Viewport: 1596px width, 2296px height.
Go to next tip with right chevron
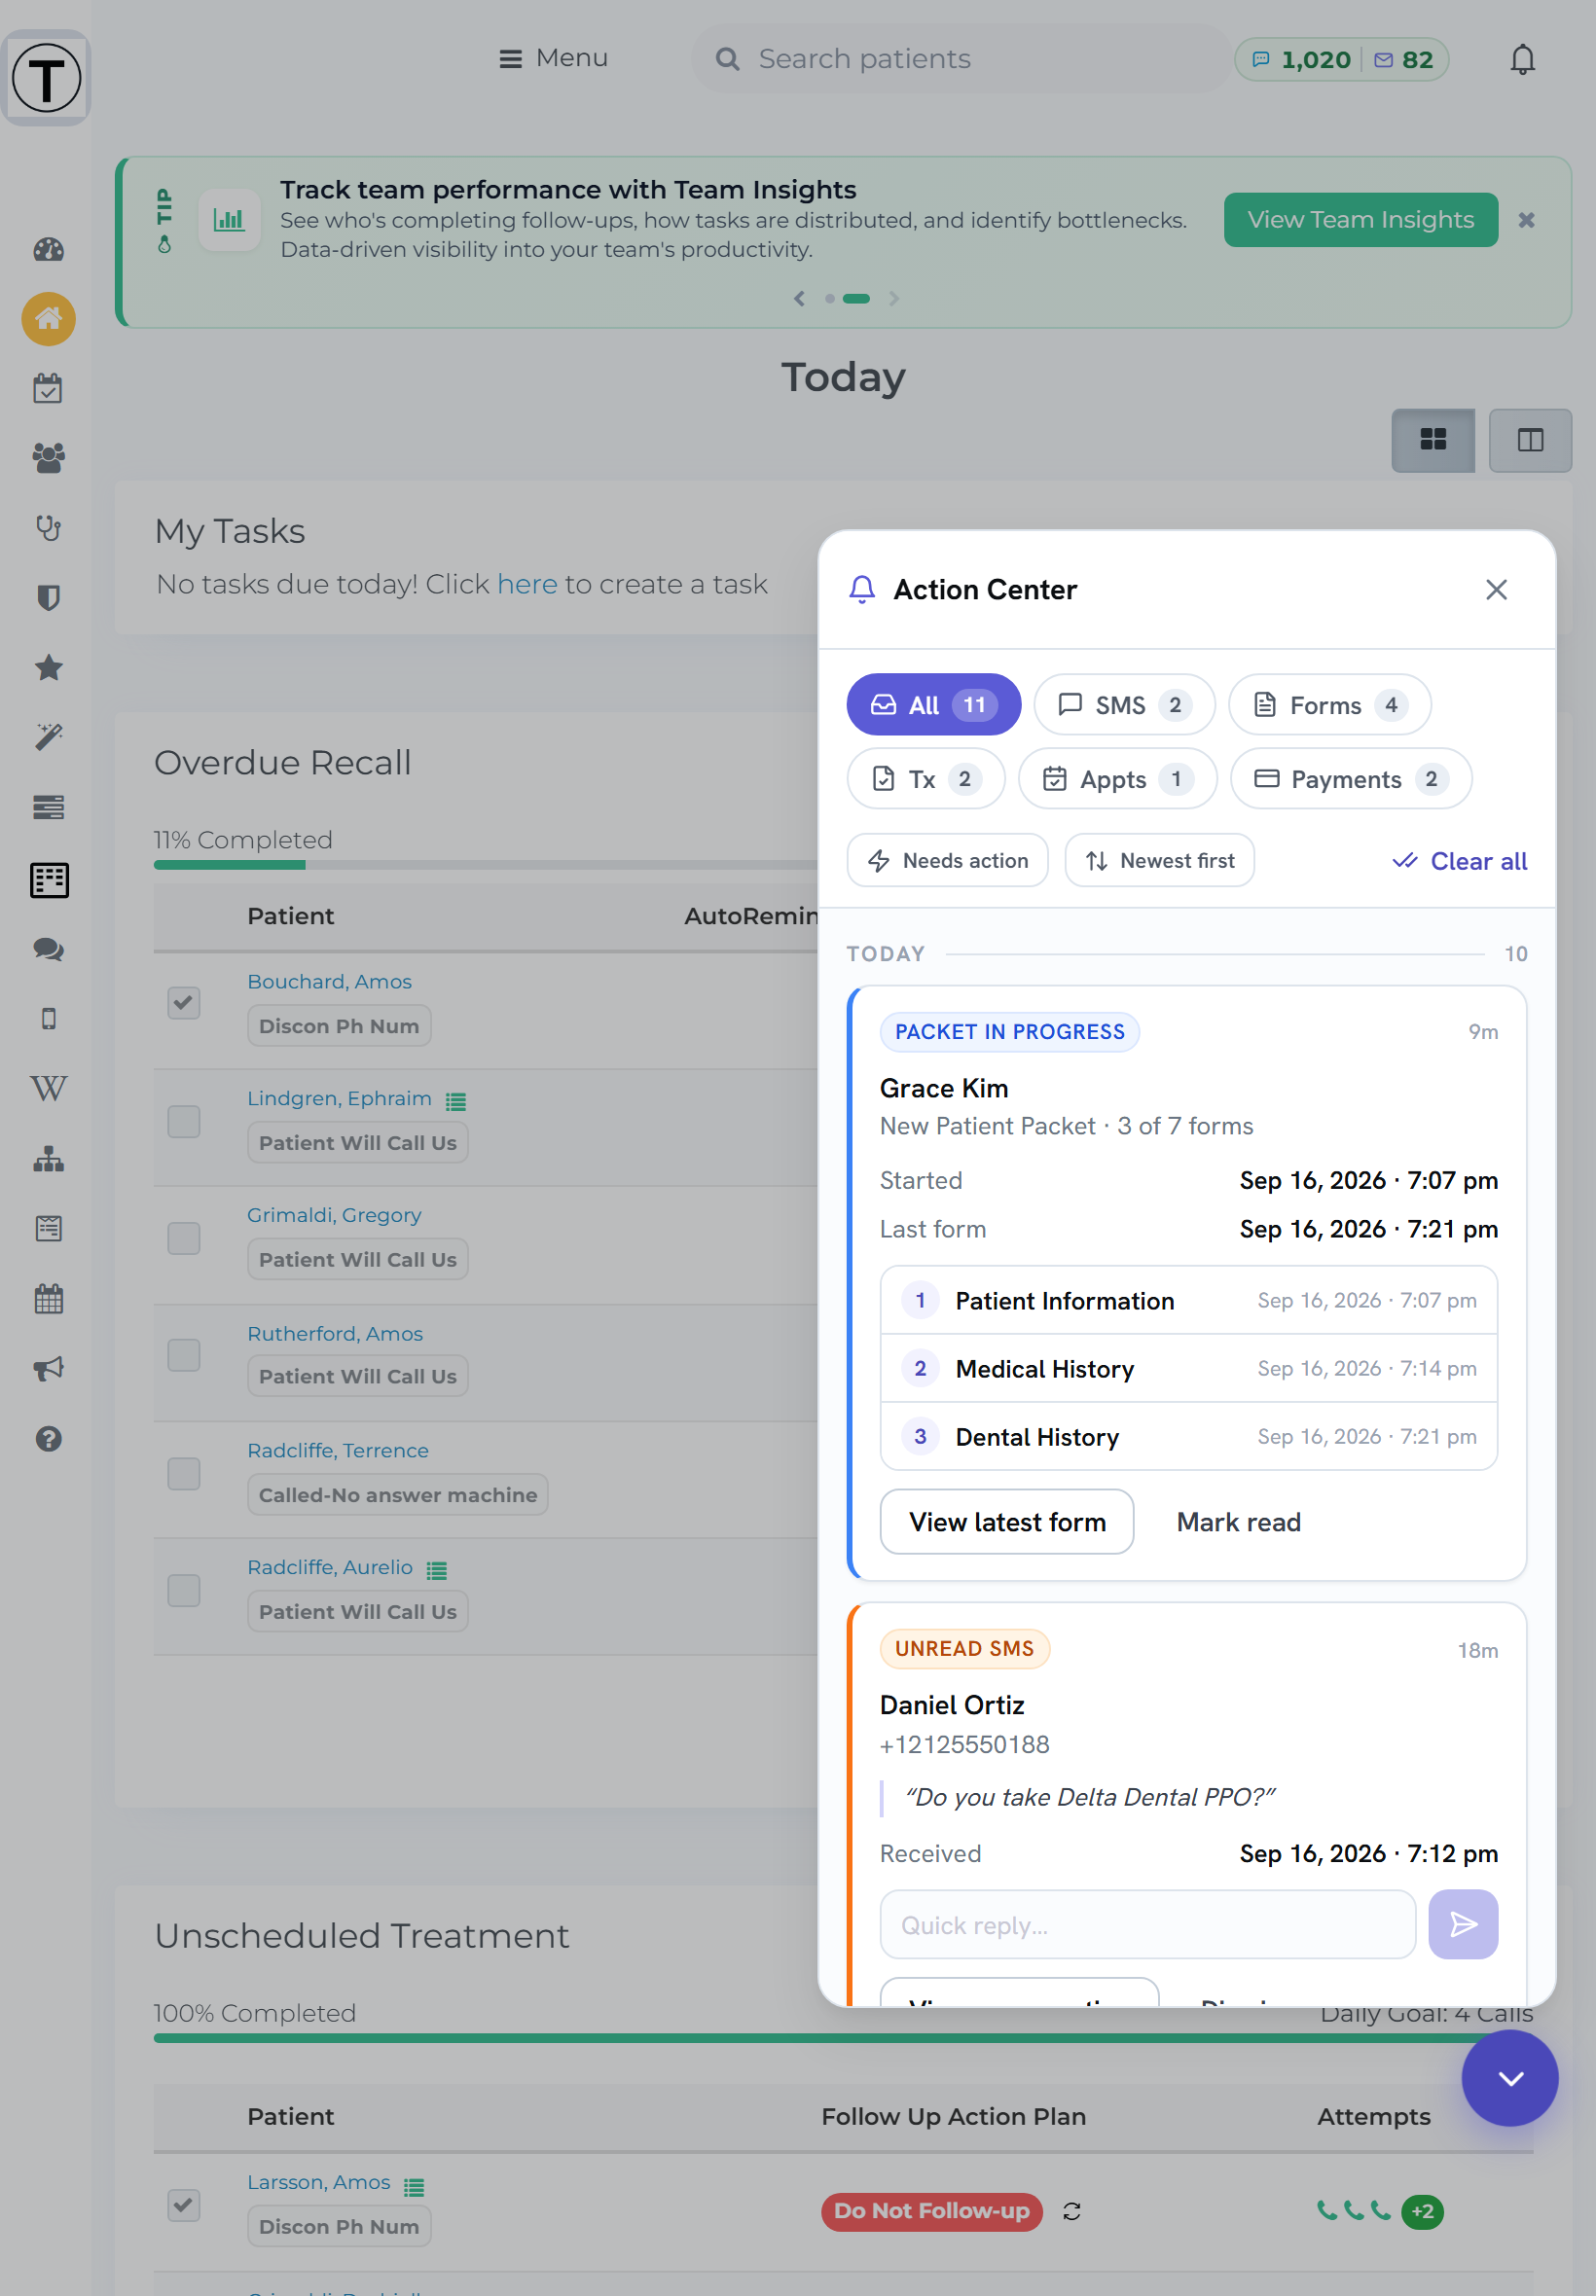click(893, 298)
